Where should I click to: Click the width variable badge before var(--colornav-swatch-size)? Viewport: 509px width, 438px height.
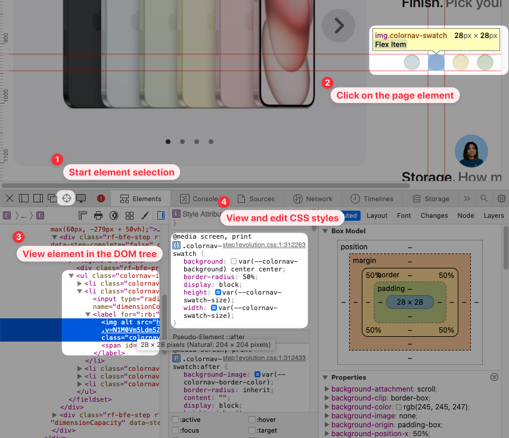point(214,308)
